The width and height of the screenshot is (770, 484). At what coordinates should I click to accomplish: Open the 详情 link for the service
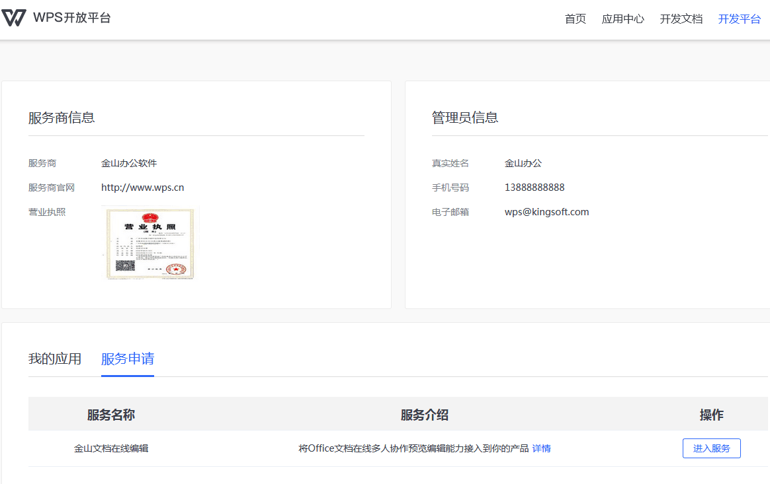[541, 448]
